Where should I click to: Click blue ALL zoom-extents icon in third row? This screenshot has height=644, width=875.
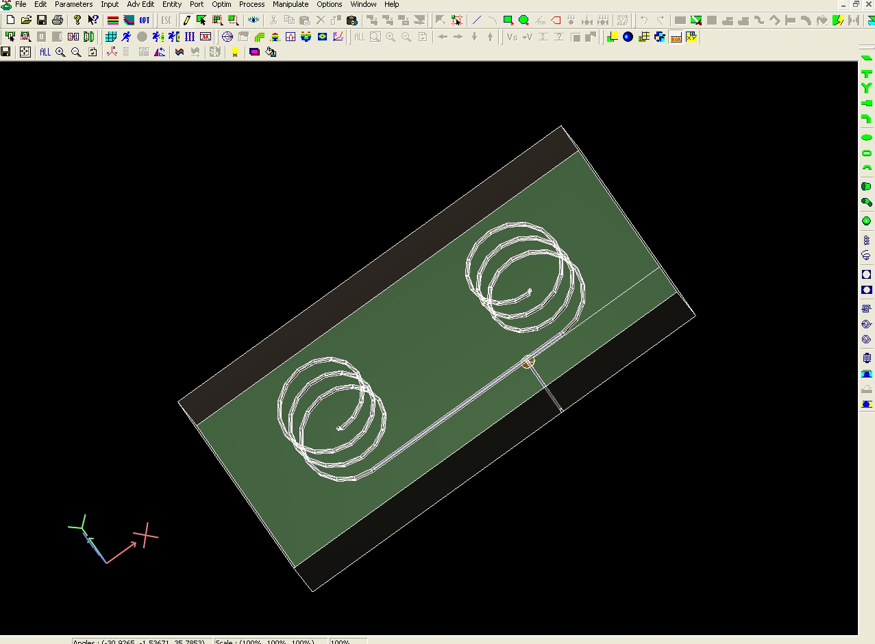(x=45, y=52)
